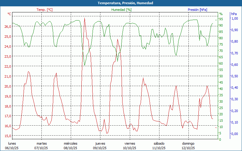Click the '°C' unit label on the left axis
Image resolution: width=242 pixels, height=151 pixels.
tap(9, 14)
